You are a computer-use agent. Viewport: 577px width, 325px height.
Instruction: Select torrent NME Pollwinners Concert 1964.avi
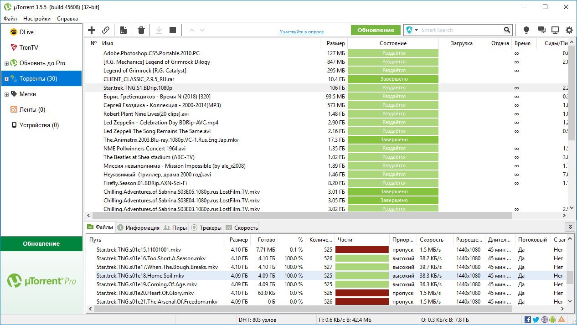[x=144, y=148]
